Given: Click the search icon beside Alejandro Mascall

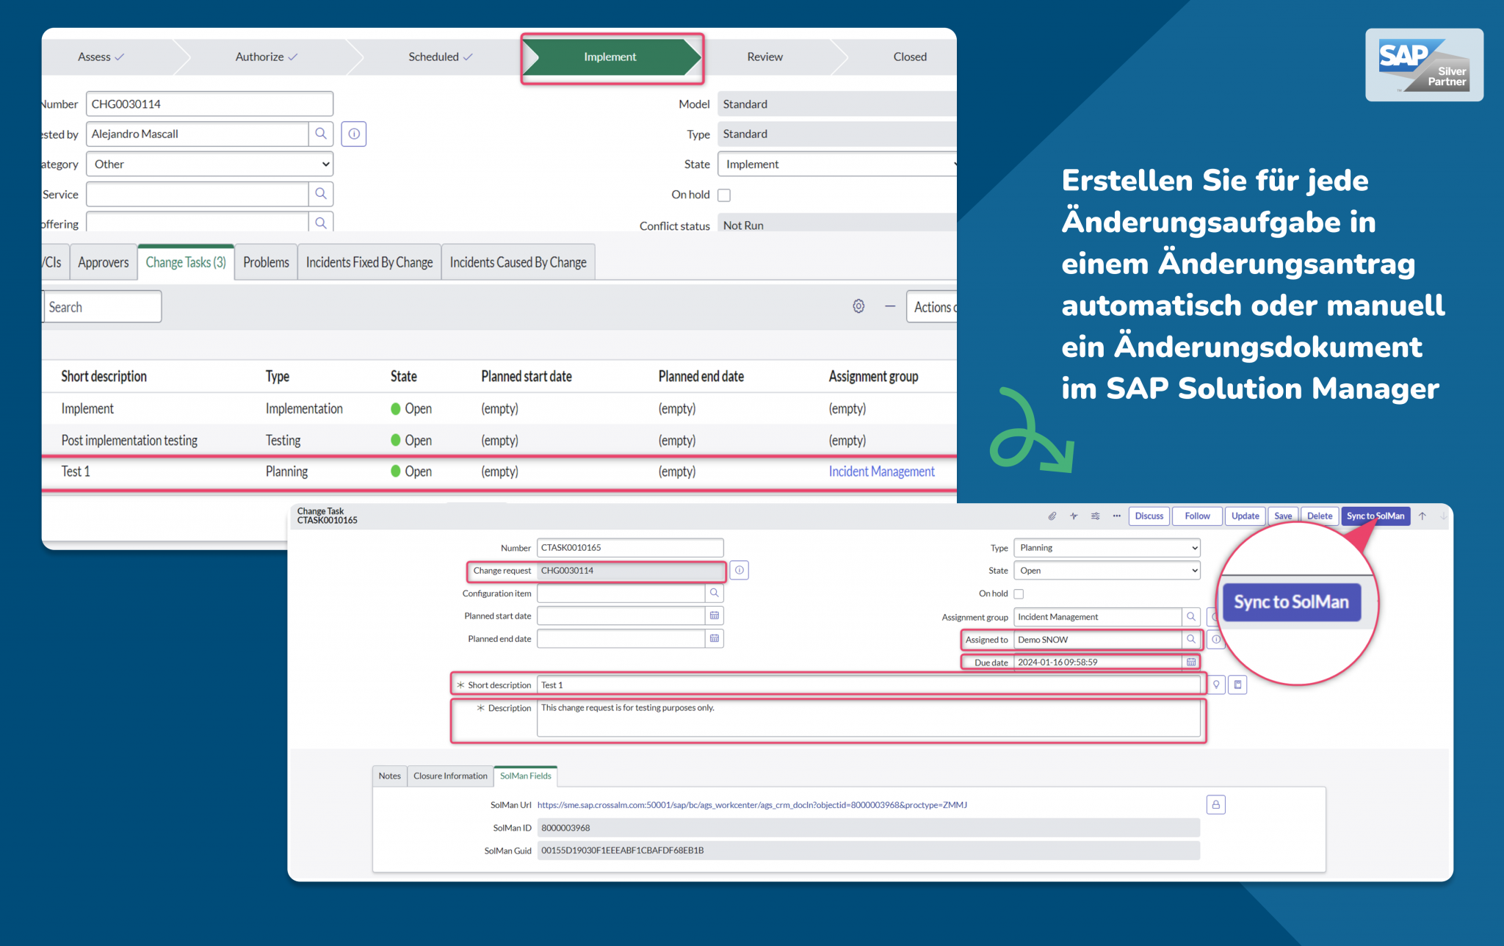Looking at the screenshot, I should click(321, 134).
